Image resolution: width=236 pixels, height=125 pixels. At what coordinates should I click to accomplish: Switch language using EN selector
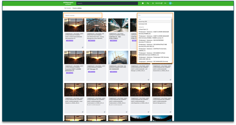click(165, 3)
